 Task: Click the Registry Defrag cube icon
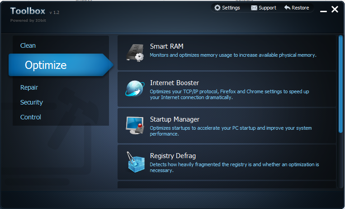(136, 162)
